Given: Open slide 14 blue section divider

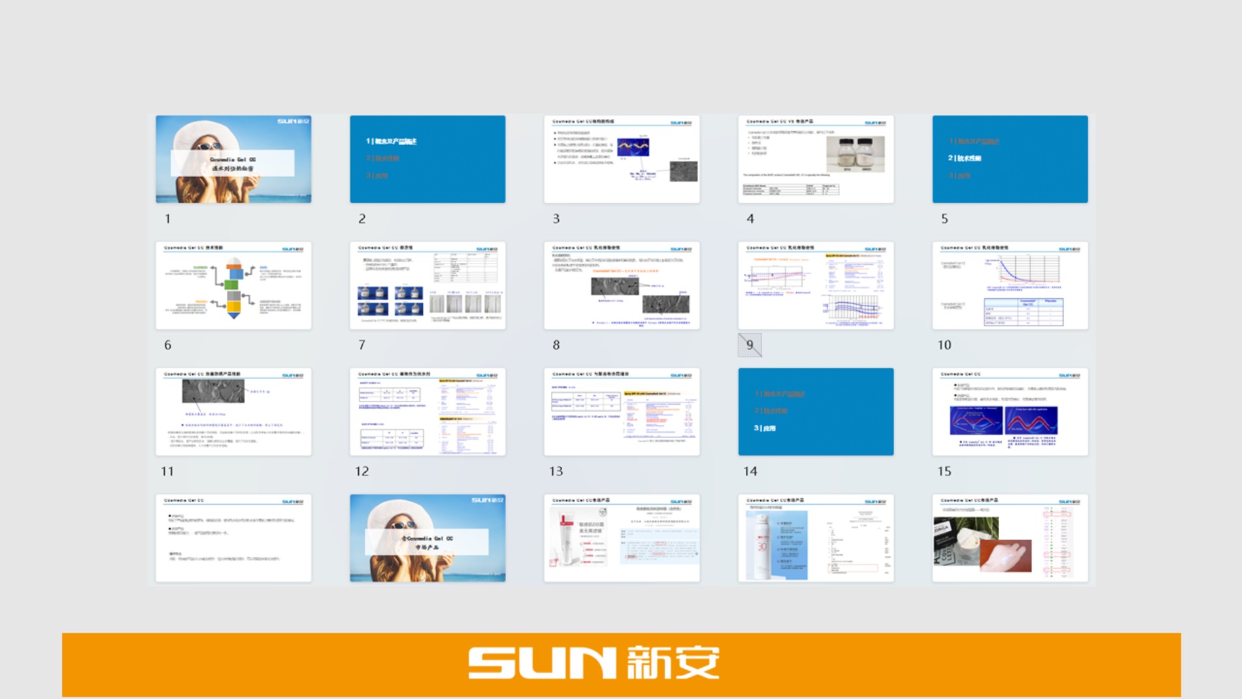Looking at the screenshot, I should (x=816, y=411).
